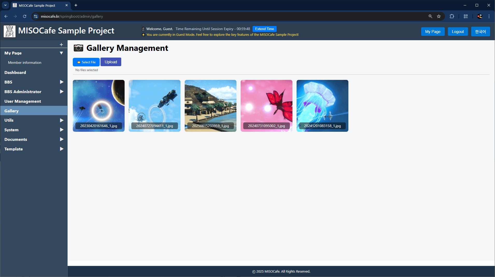Open the MISOCafe logo image
The width and height of the screenshot is (495, 277).
coord(9,31)
